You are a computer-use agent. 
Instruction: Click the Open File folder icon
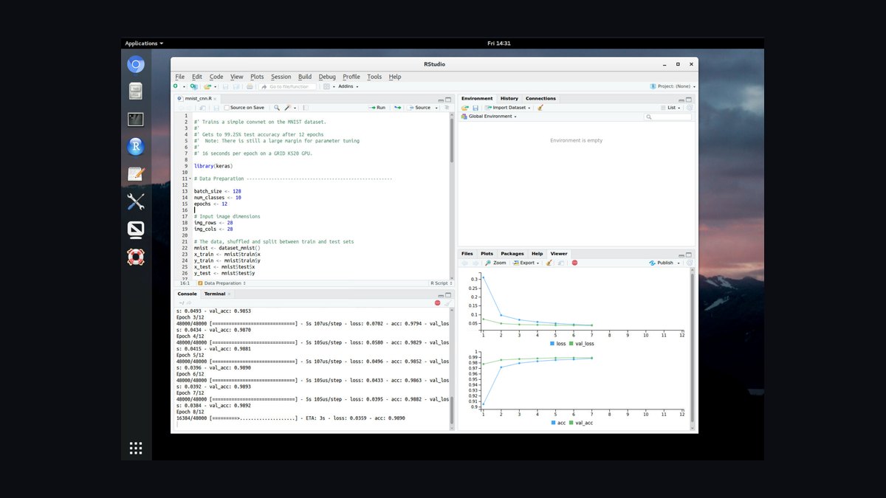(208, 86)
